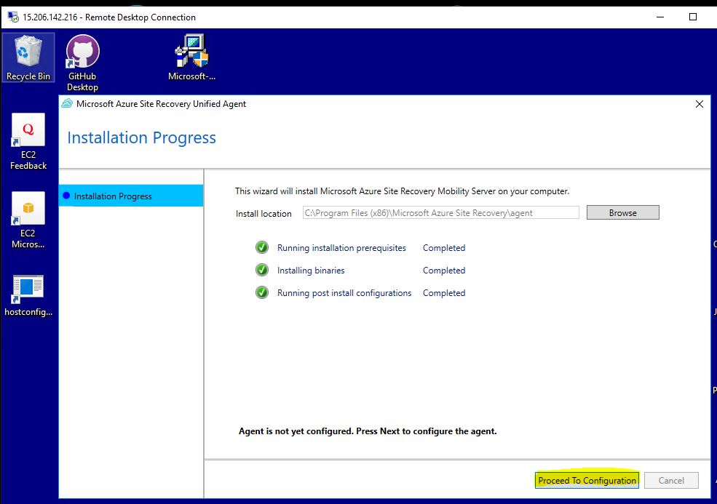Click green check beside Installing binaries

pyautogui.click(x=262, y=271)
